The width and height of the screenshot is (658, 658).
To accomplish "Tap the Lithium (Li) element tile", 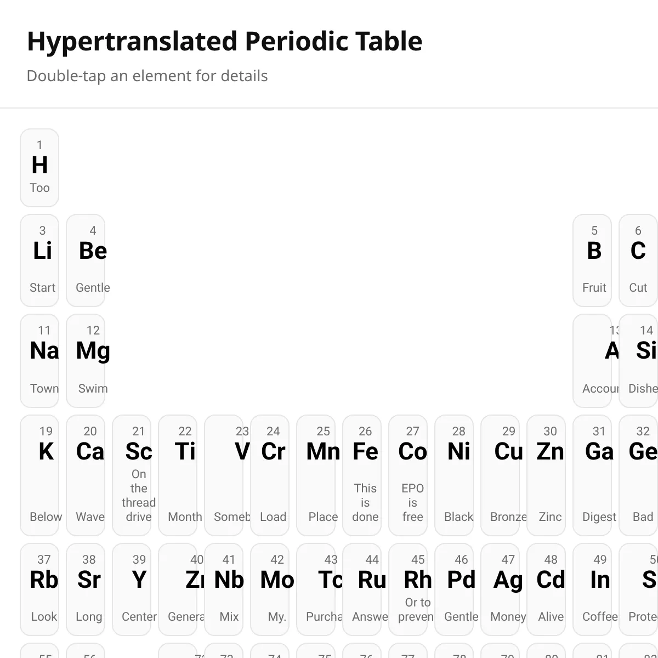I will click(39, 260).
